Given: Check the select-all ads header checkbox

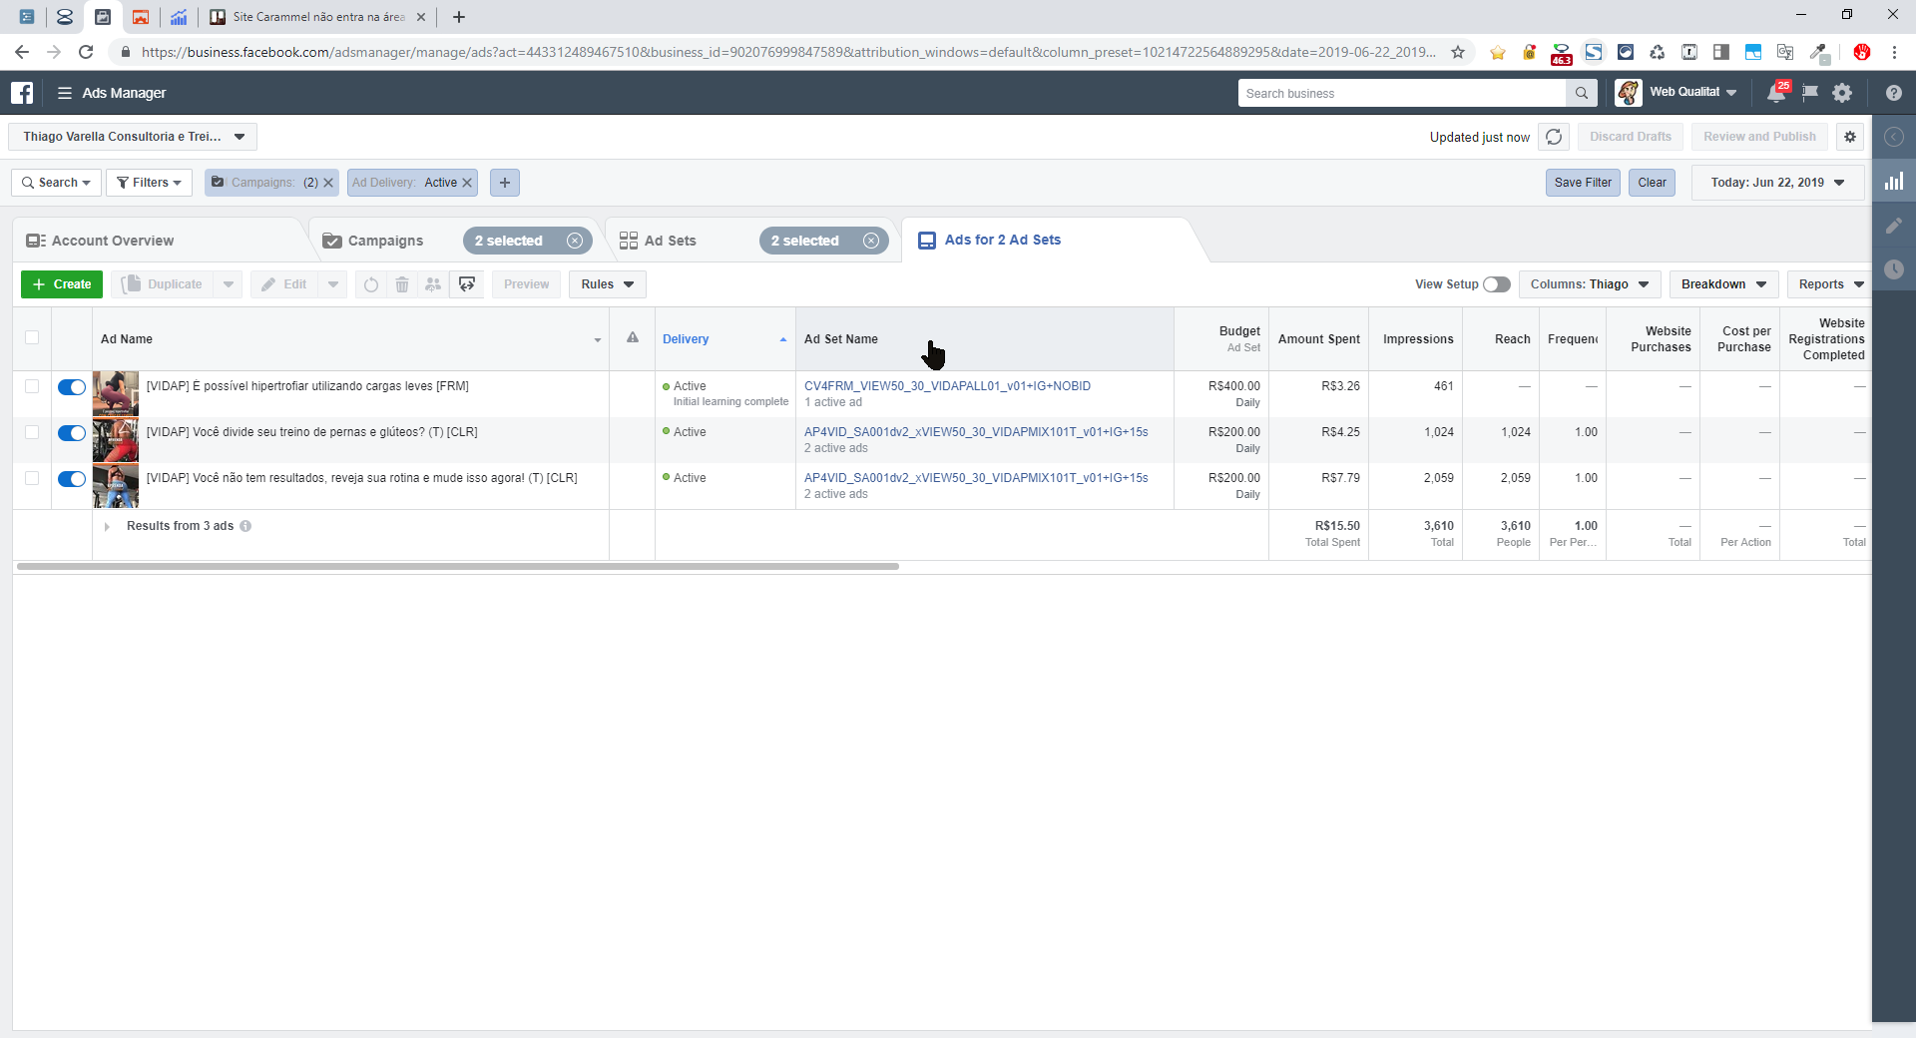Looking at the screenshot, I should (x=32, y=337).
